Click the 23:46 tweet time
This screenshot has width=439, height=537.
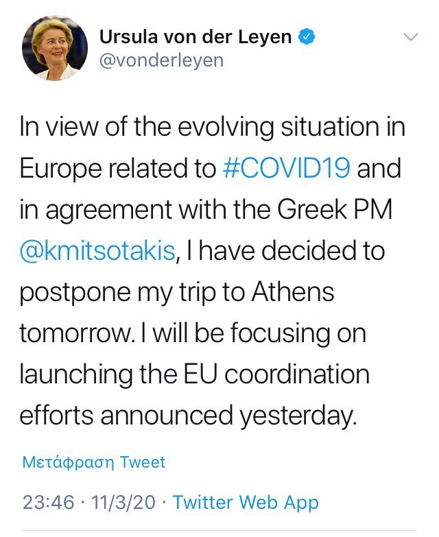[x=48, y=502]
